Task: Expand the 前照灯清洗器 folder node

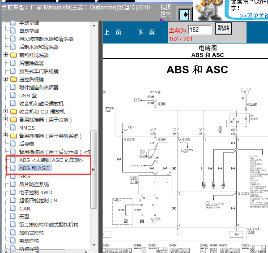Action: pyautogui.click(x=5, y=55)
